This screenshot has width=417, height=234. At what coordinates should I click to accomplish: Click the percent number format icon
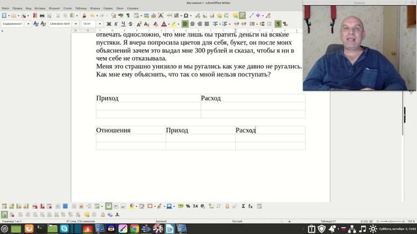[x=188, y=206]
